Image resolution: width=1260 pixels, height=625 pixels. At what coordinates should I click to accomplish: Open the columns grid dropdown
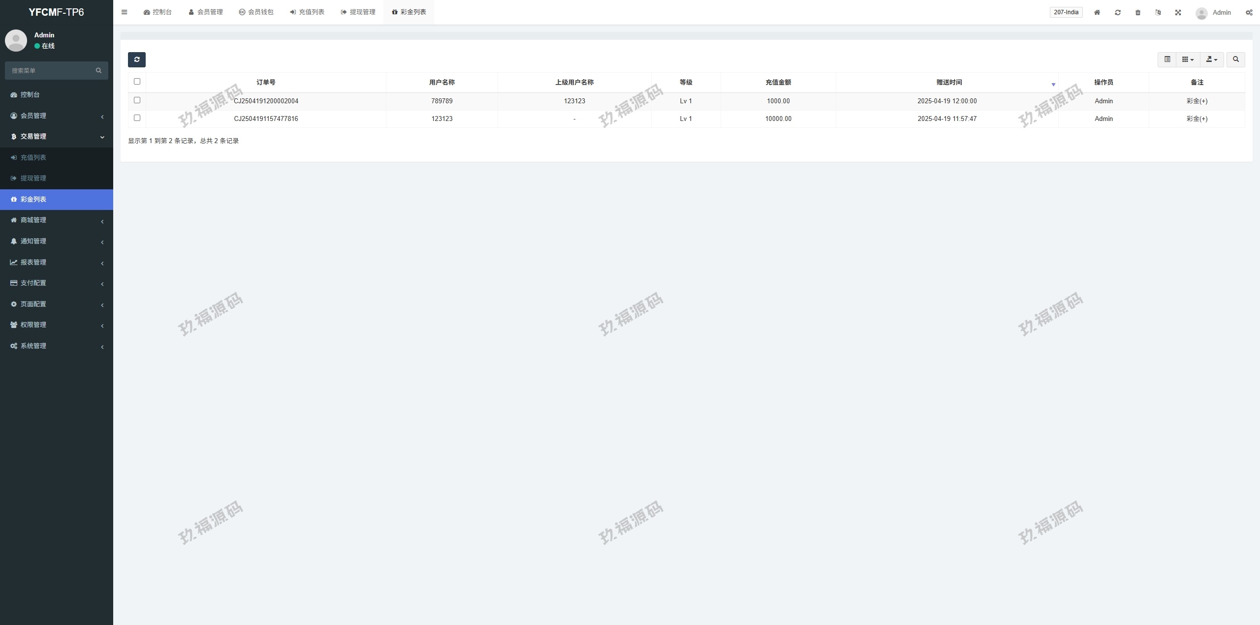[1188, 60]
